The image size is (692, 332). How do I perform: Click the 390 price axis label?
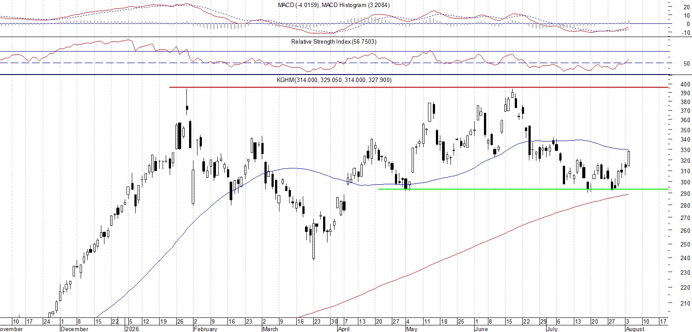685,93
